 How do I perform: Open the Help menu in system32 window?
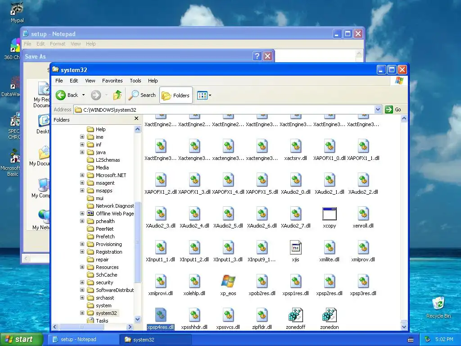click(x=153, y=81)
